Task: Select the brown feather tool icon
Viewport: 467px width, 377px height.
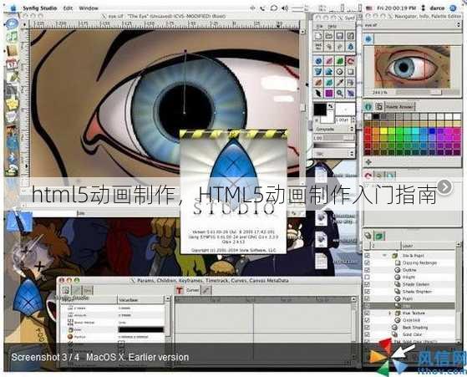Action: (318, 83)
